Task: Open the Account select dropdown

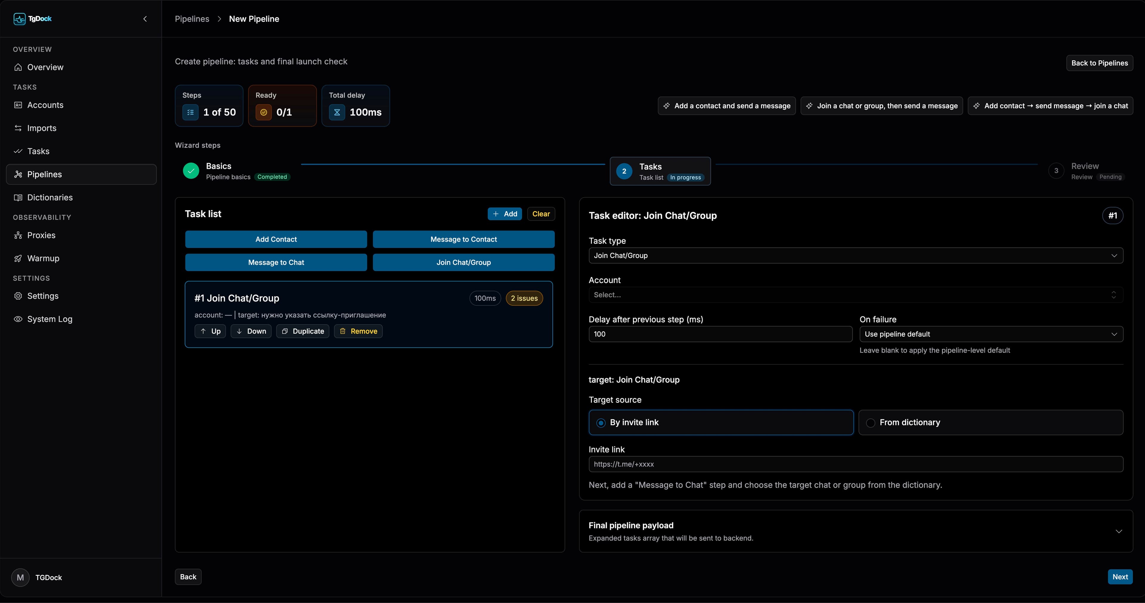Action: tap(856, 295)
